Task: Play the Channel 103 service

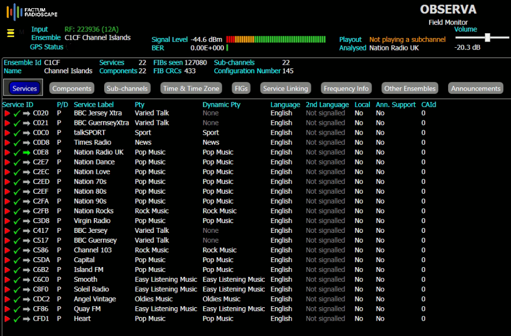Action: click(x=7, y=251)
